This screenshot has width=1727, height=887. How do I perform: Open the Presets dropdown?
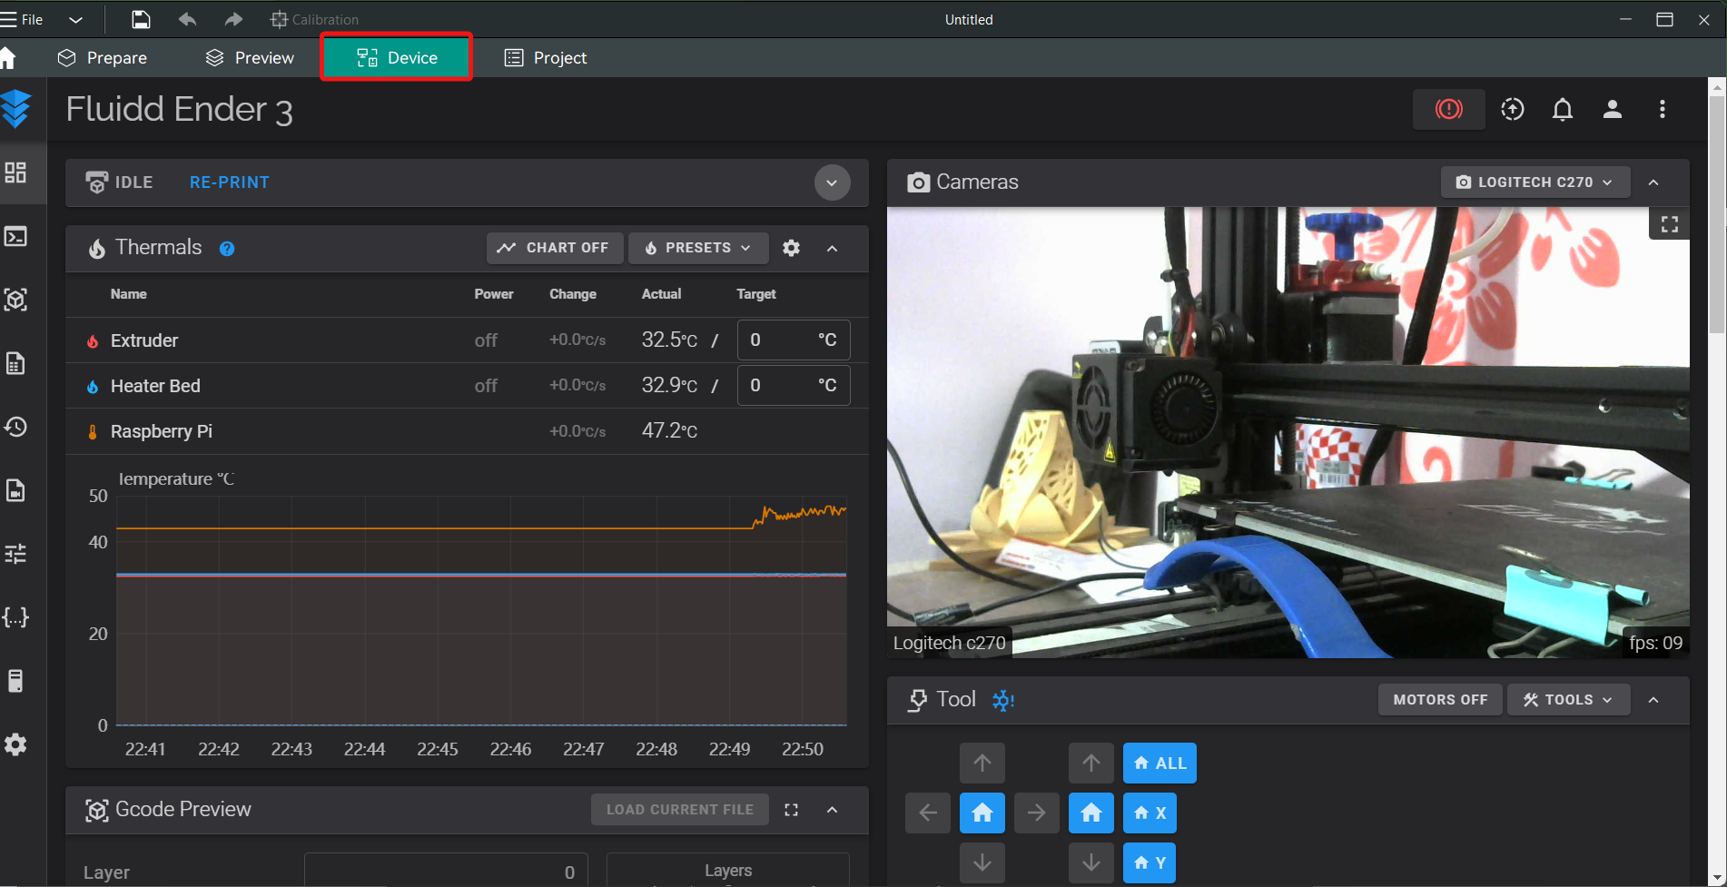(x=697, y=248)
